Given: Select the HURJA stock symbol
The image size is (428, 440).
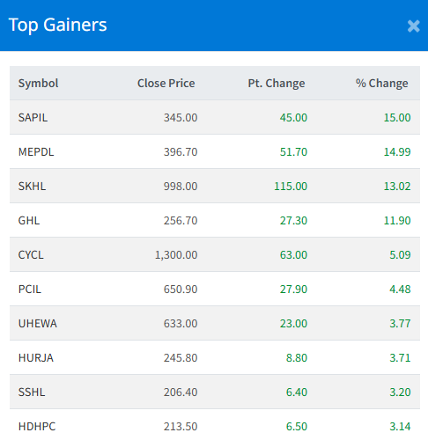Looking at the screenshot, I should coord(36,358).
